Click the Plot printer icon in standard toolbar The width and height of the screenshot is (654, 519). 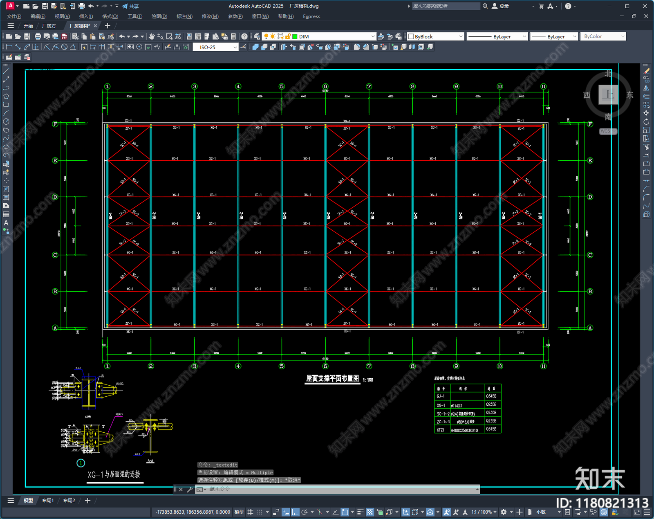click(x=38, y=36)
